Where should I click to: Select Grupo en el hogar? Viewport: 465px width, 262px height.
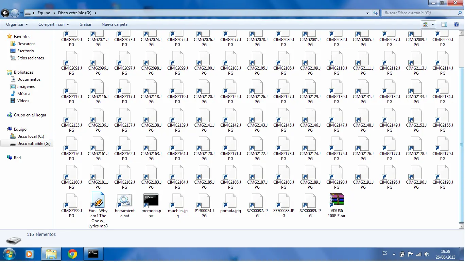[x=30, y=115]
